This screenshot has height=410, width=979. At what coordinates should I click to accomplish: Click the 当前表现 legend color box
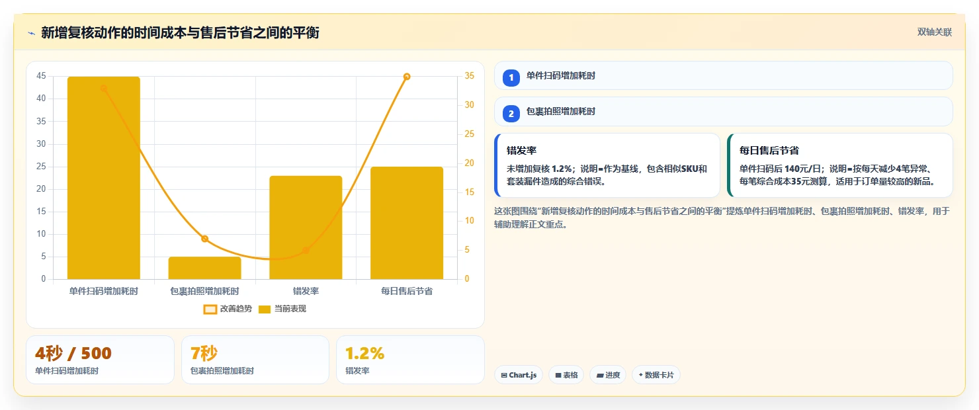pos(265,309)
